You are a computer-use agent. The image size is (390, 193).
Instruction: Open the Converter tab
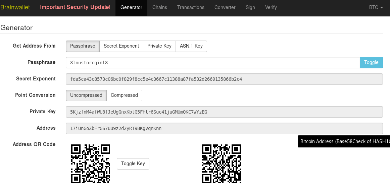pyautogui.click(x=225, y=7)
